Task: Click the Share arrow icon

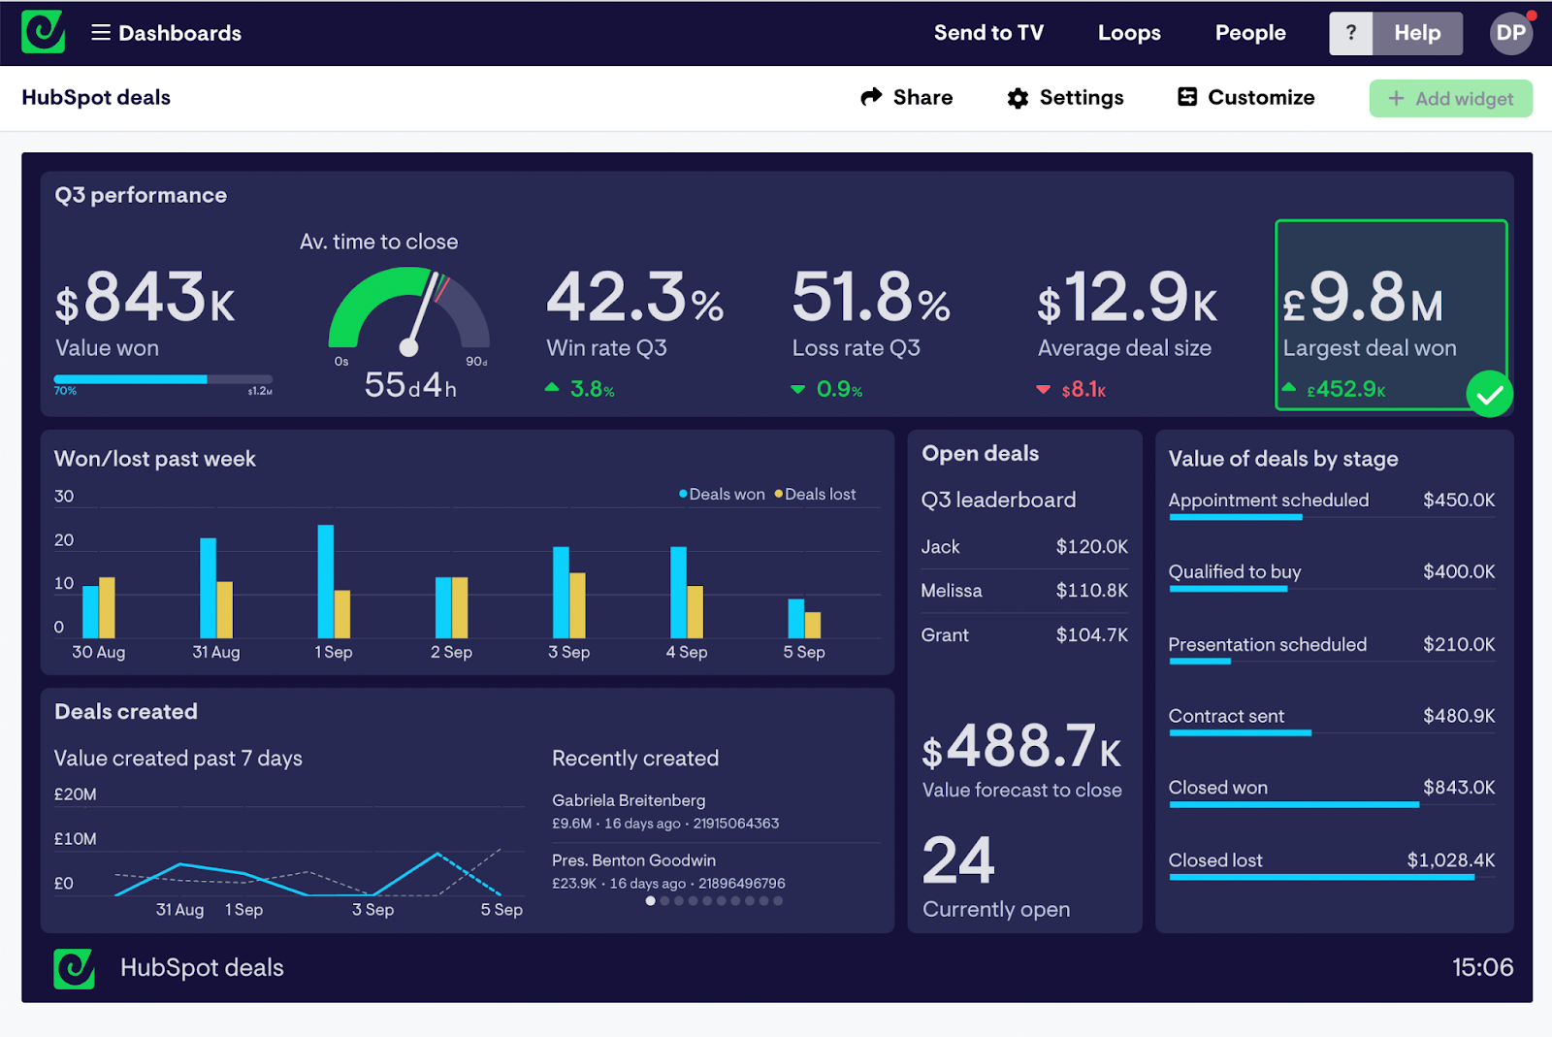Action: tap(871, 96)
